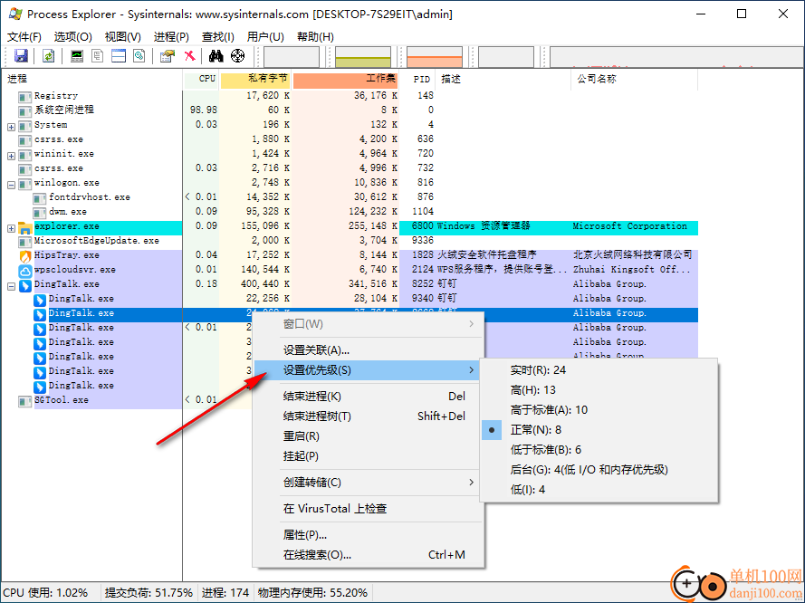
Task: Open the 窗口(W) submenu
Action: tap(369, 324)
